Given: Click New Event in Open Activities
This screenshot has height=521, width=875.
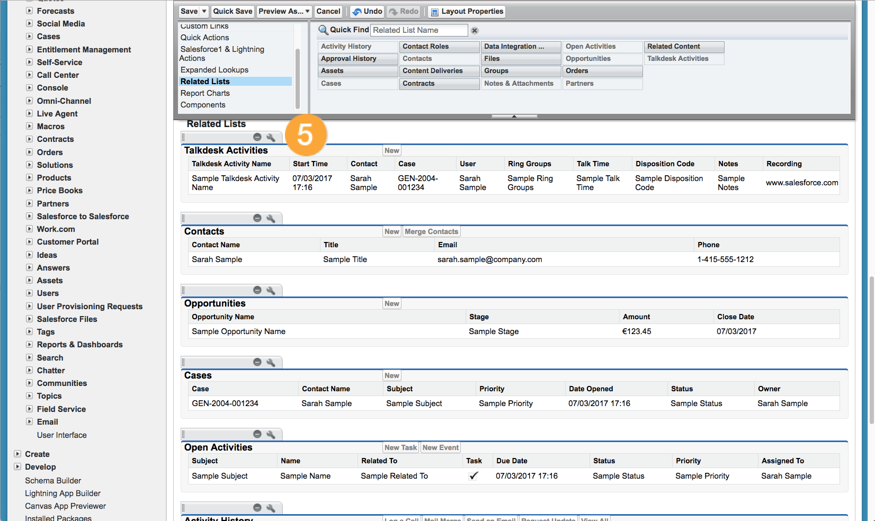Looking at the screenshot, I should coord(441,447).
